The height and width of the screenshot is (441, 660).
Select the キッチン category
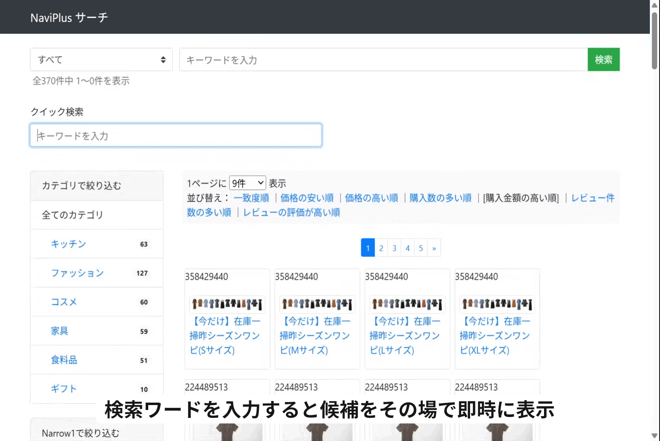point(68,244)
